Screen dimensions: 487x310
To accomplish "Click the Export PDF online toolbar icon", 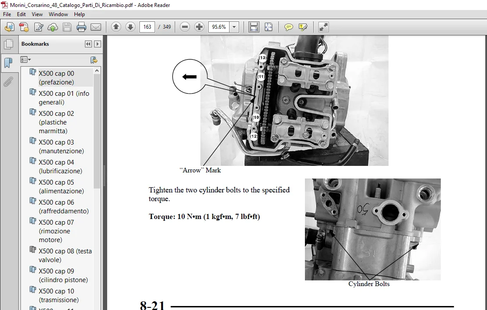I will [x=10, y=27].
